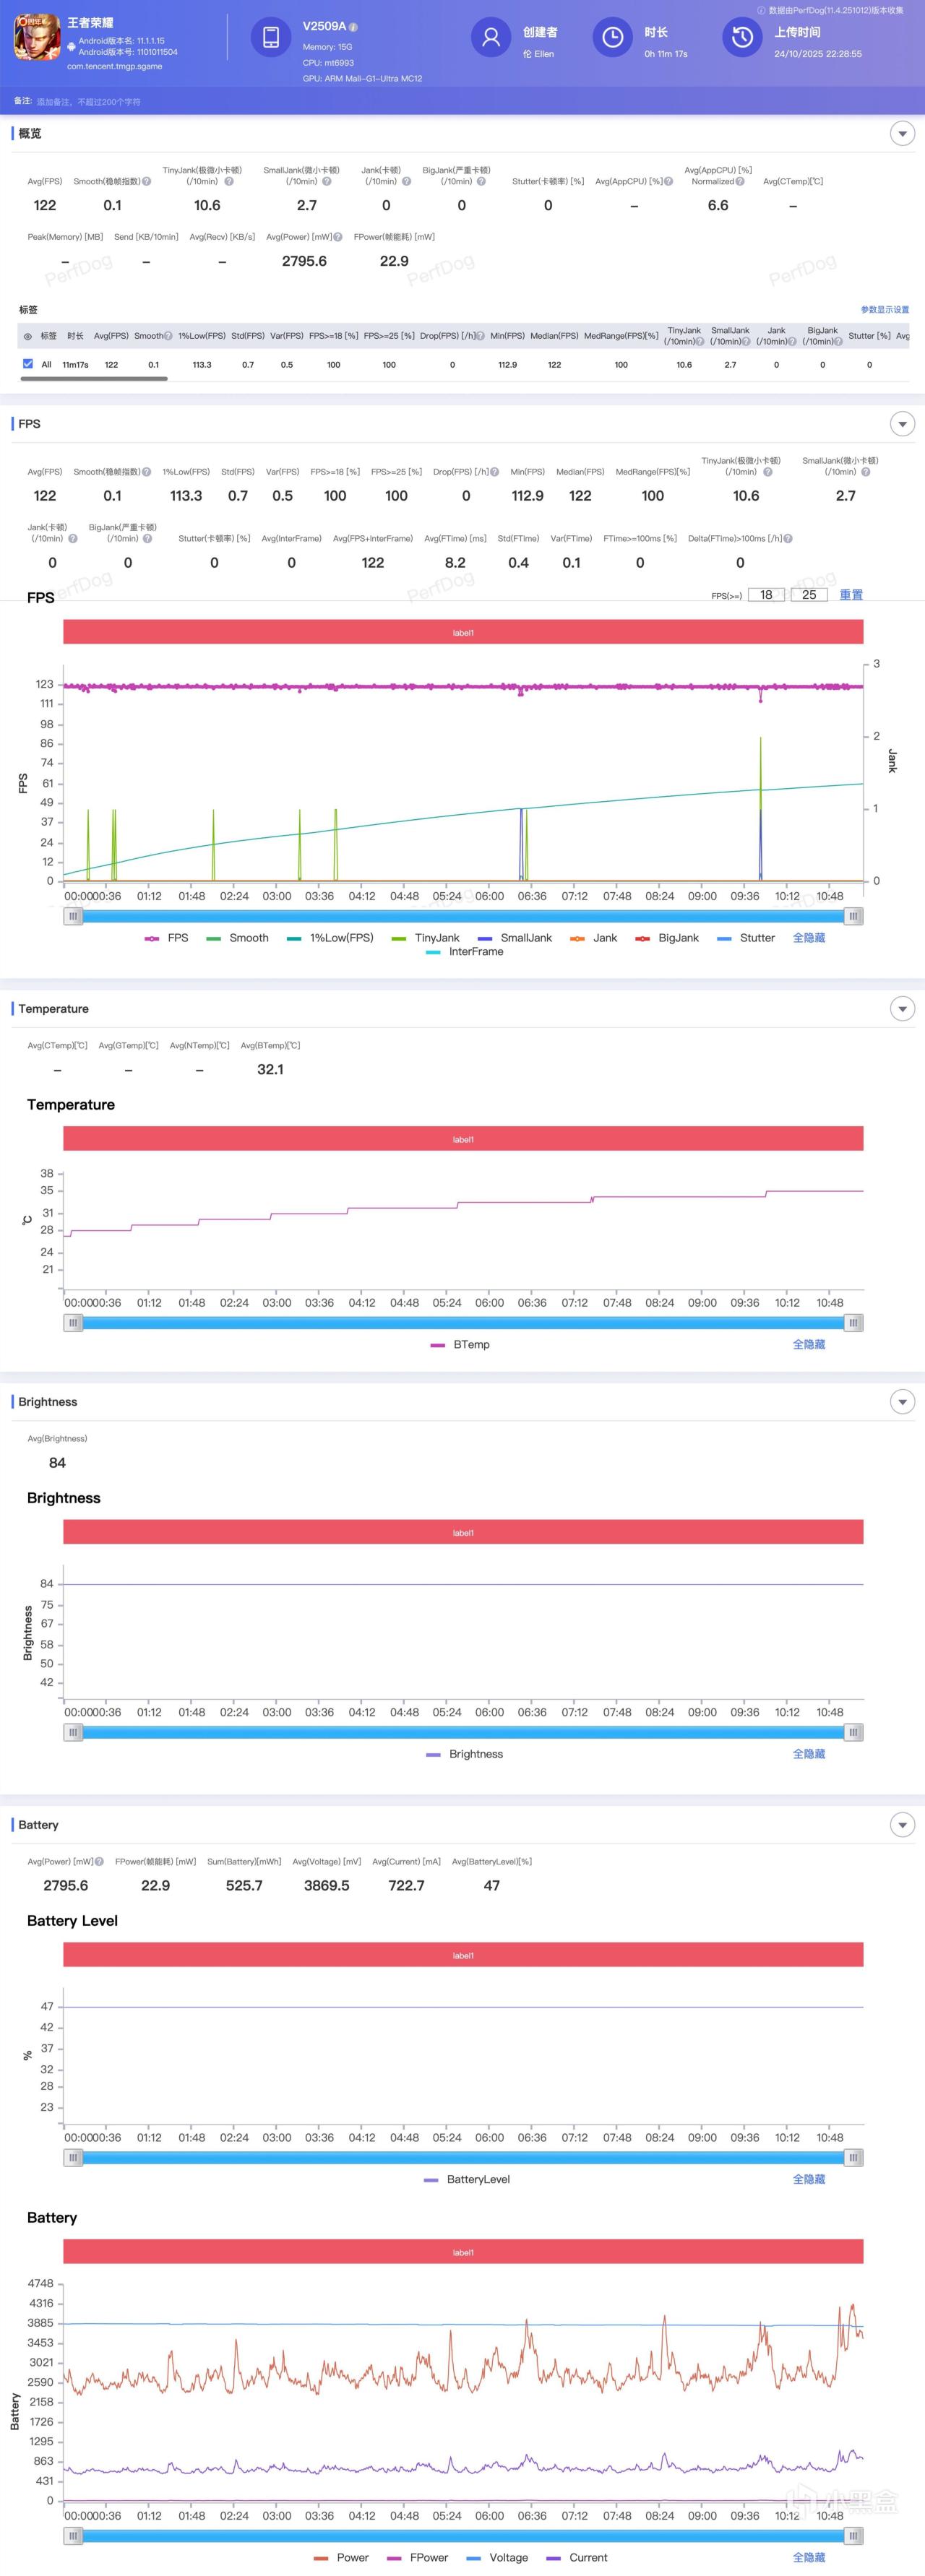Open parameter display settings link
Image resolution: width=925 pixels, height=2576 pixels.
884,310
